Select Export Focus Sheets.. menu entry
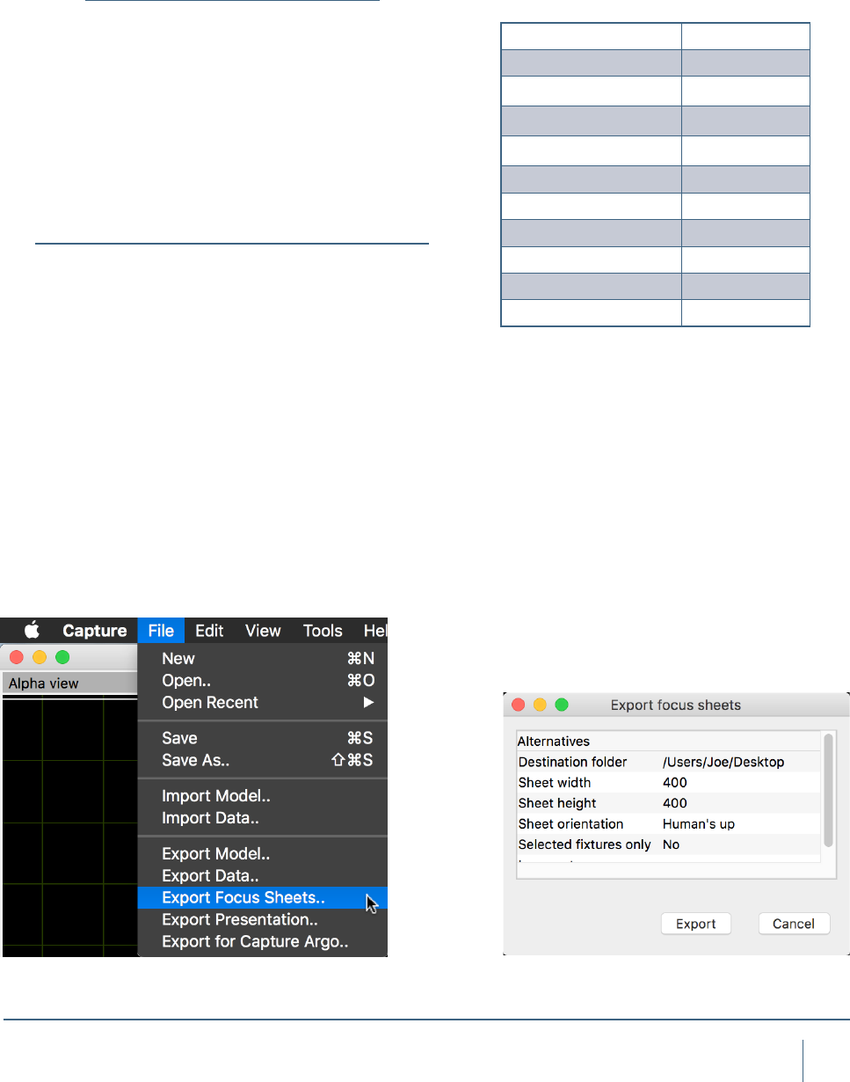850x1082 pixels. click(263, 897)
